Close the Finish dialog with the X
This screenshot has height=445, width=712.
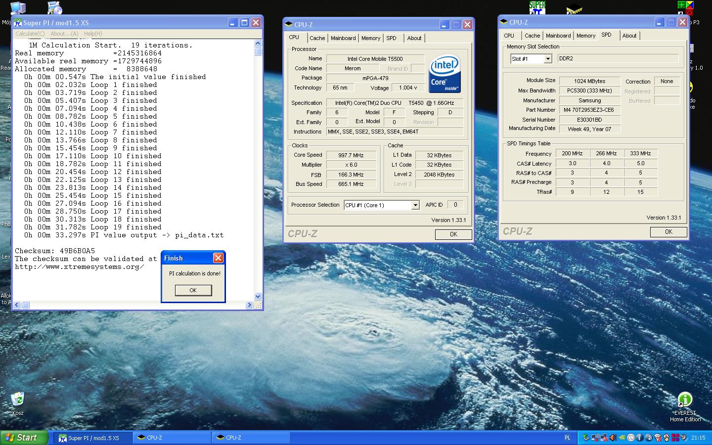[218, 258]
